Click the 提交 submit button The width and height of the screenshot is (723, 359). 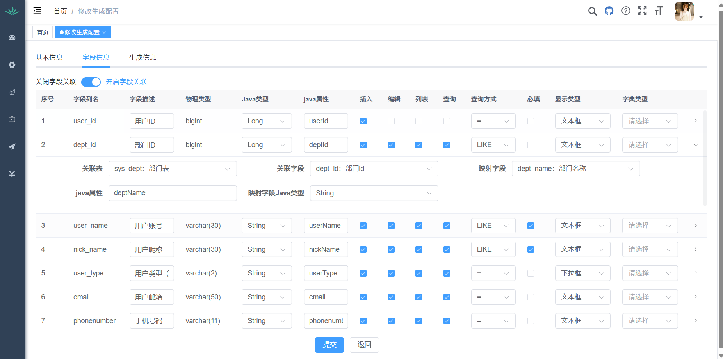[x=329, y=345]
